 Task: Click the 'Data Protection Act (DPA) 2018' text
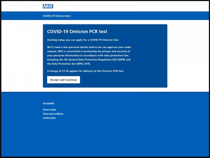tap(69, 64)
